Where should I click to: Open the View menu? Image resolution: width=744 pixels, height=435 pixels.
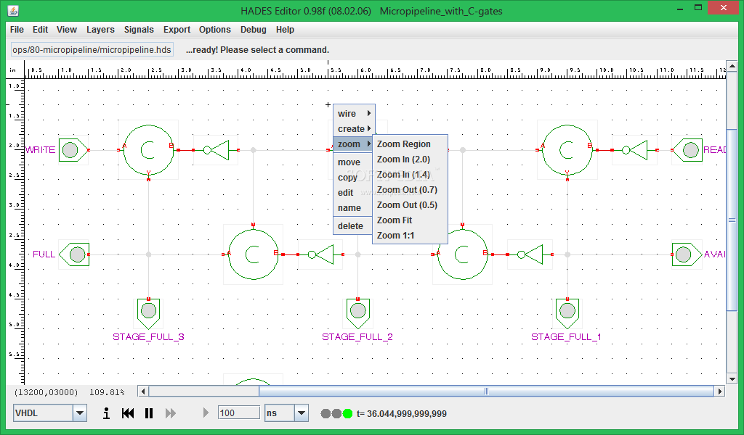66,29
